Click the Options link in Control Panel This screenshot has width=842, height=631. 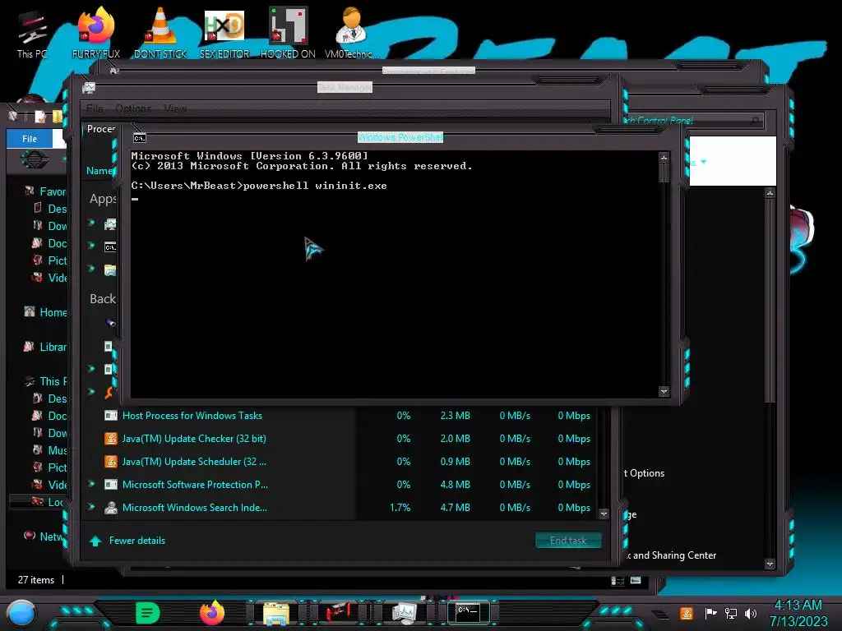pos(645,473)
